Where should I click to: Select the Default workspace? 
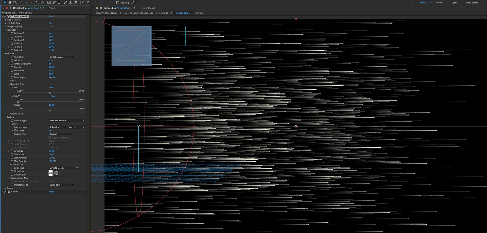tap(424, 3)
